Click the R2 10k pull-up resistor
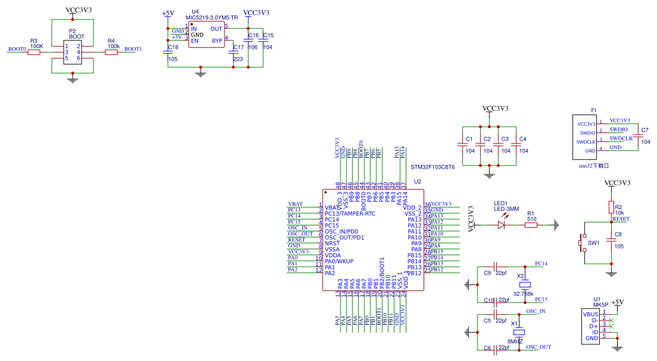The width and height of the screenshot is (657, 361). [x=611, y=207]
